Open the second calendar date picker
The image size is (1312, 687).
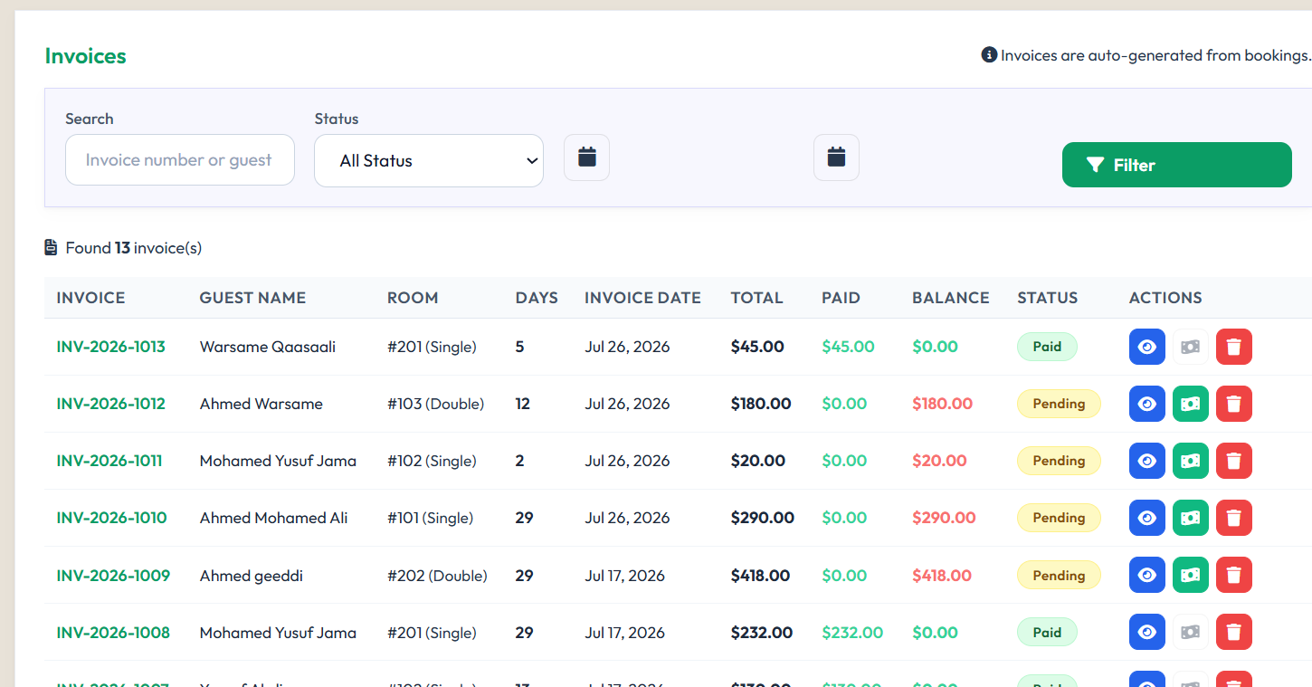tap(836, 157)
